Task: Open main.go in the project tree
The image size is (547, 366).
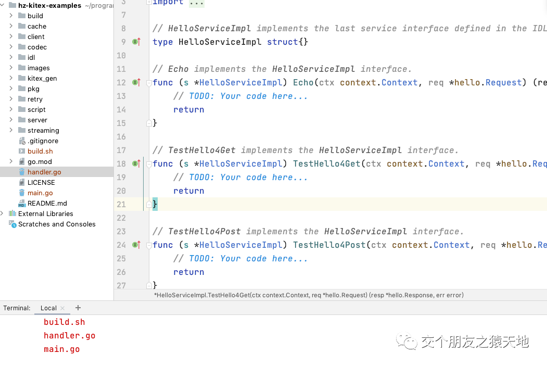Action: coord(40,193)
